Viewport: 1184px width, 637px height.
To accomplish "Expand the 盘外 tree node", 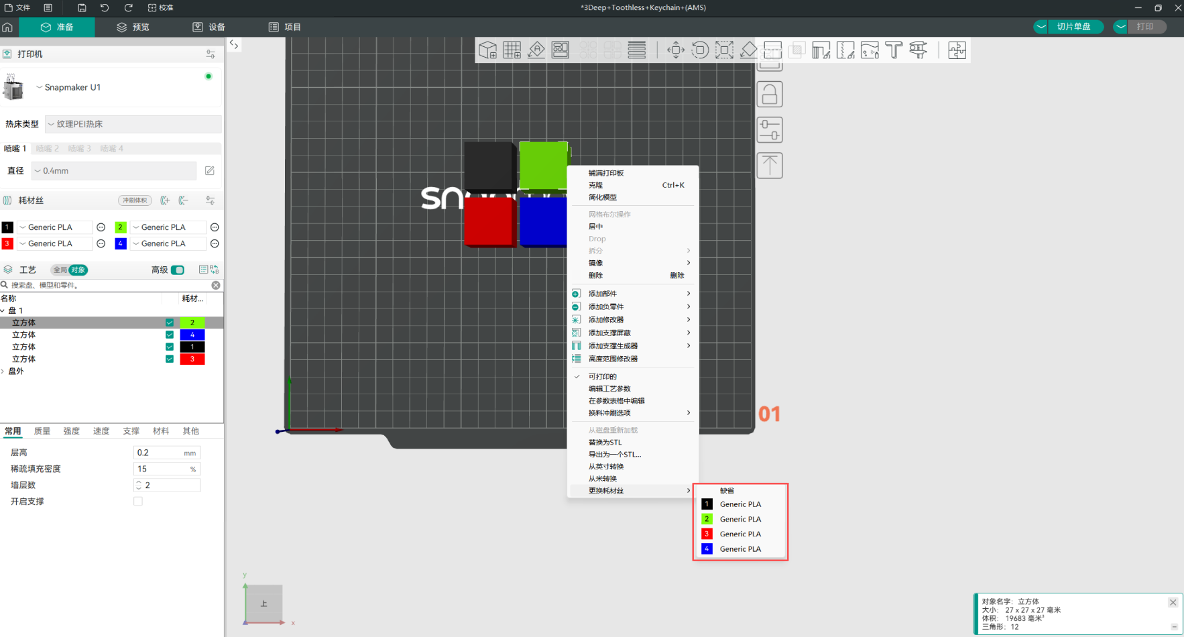I will click(3, 371).
